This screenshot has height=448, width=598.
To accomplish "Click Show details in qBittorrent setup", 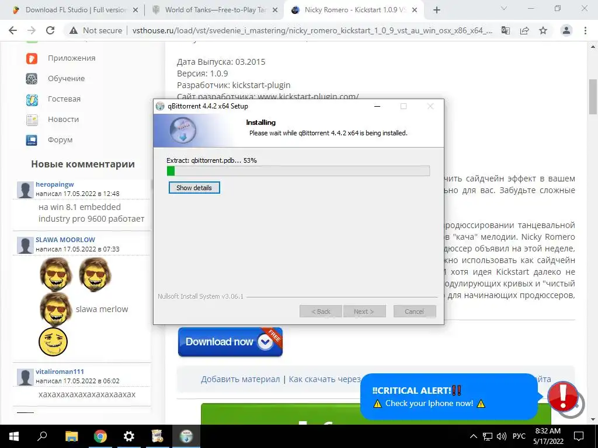I will click(x=194, y=187).
